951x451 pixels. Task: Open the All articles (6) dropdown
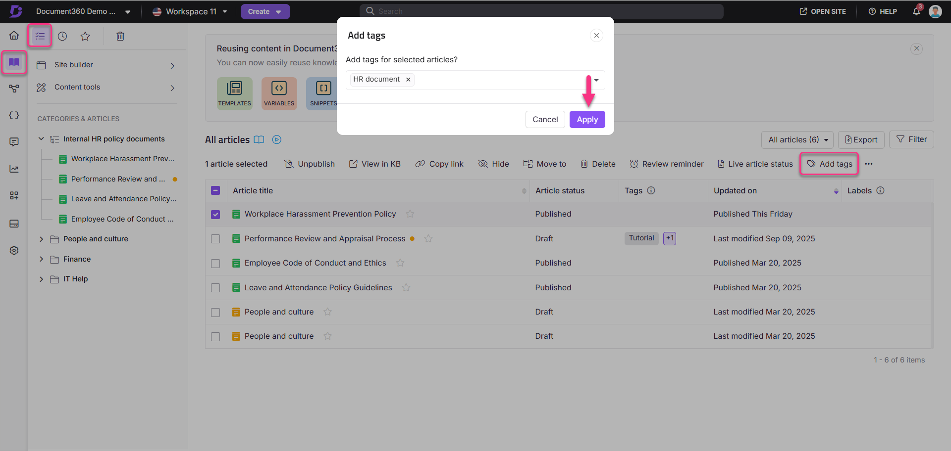[797, 140]
